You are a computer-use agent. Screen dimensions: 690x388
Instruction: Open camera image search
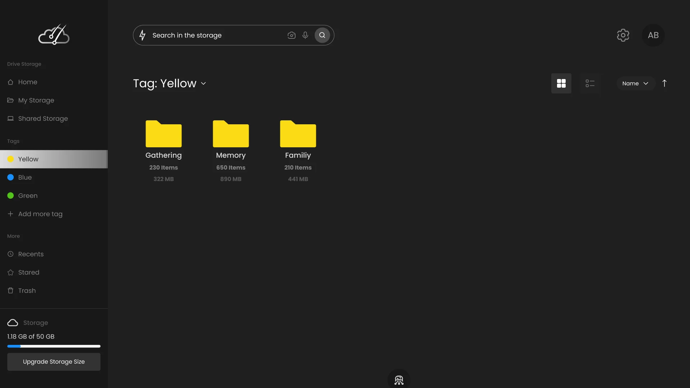(x=291, y=35)
